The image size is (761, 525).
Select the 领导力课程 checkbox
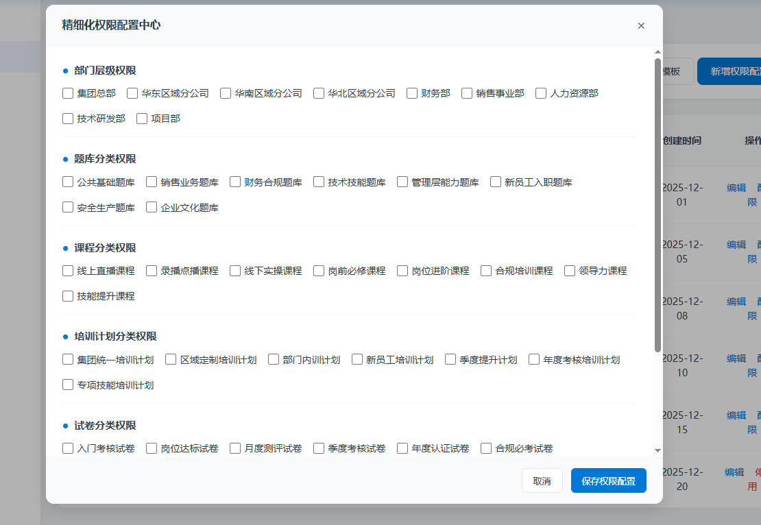(570, 271)
